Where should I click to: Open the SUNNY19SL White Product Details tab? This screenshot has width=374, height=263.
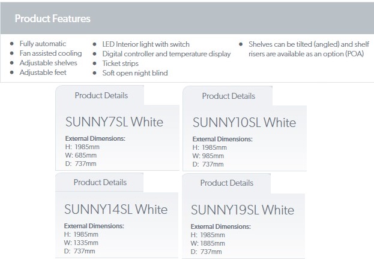coord(226,183)
